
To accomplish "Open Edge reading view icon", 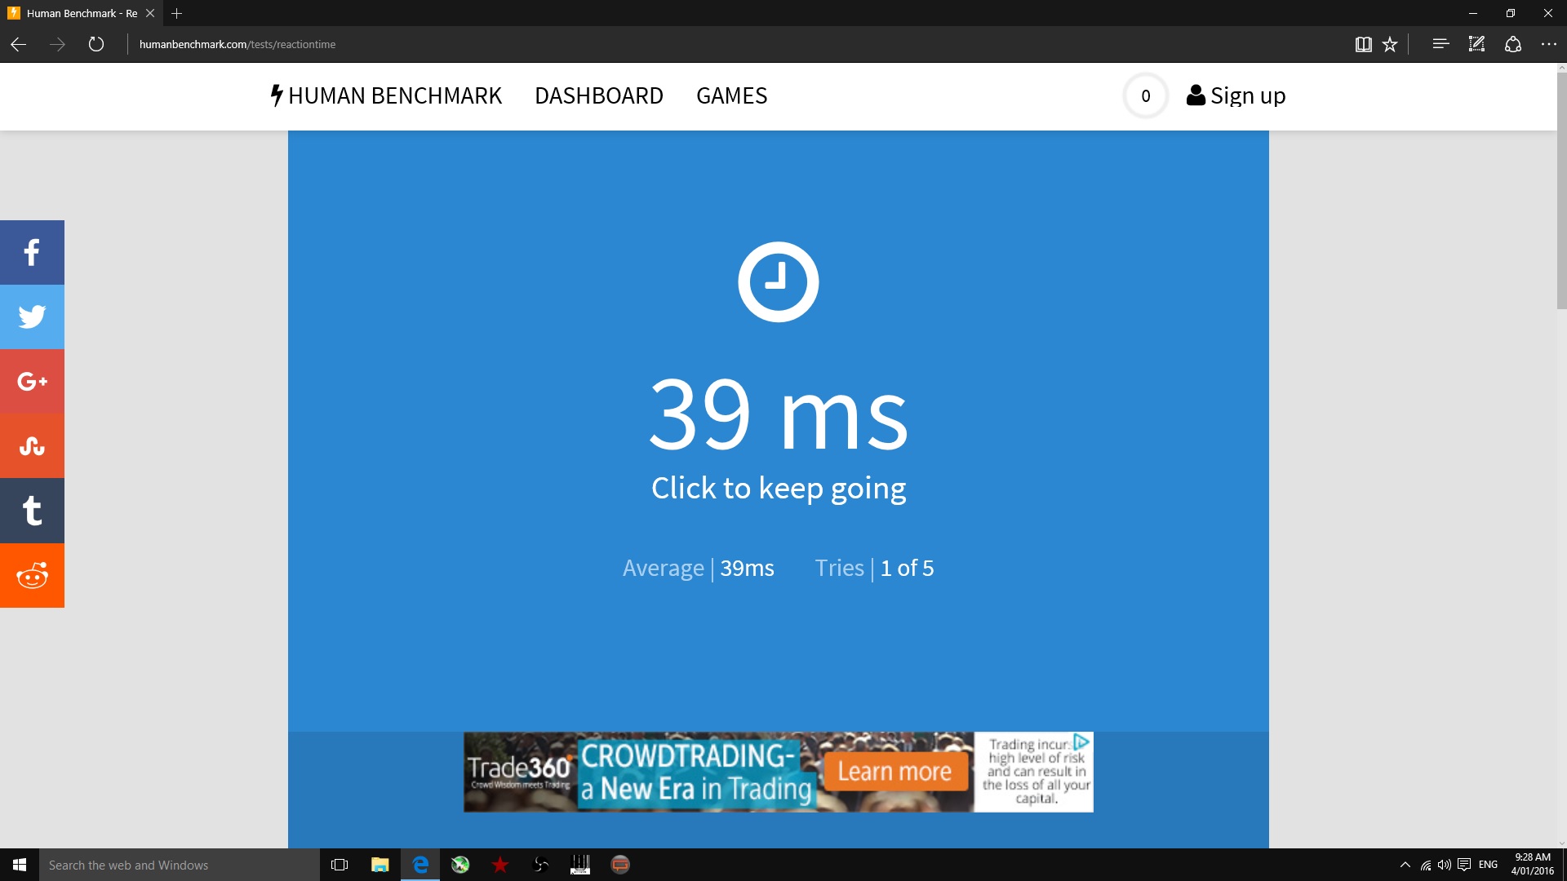I will coord(1363,44).
